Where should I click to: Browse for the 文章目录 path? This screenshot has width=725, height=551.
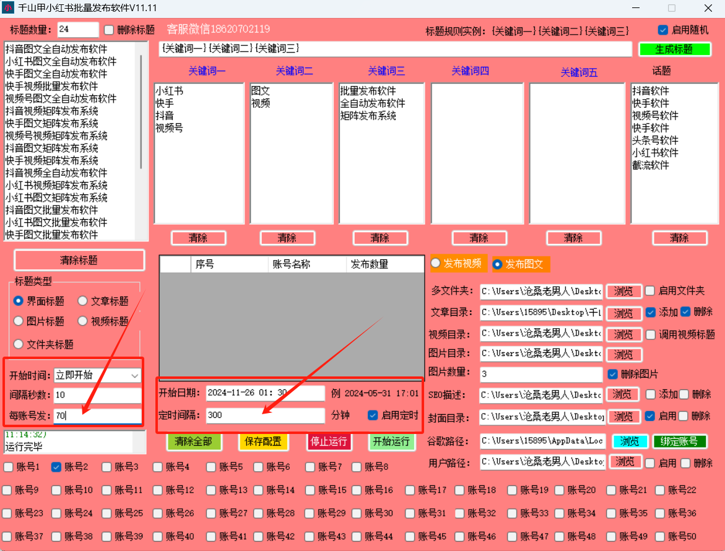[x=623, y=313]
